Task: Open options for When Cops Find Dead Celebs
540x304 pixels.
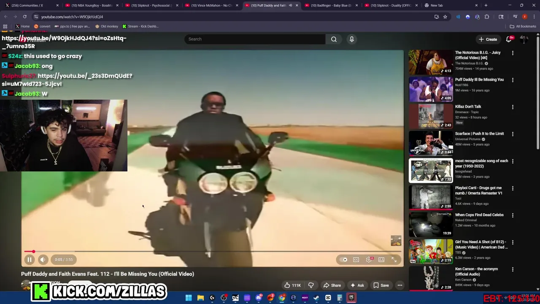Action: pos(513,215)
